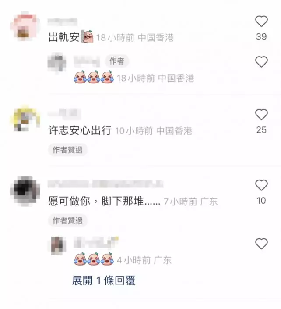Tap heart on 许志安心出行 comment

261,114
